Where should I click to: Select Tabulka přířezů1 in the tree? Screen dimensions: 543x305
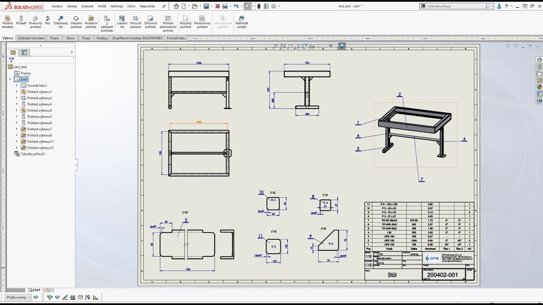[x=33, y=154]
